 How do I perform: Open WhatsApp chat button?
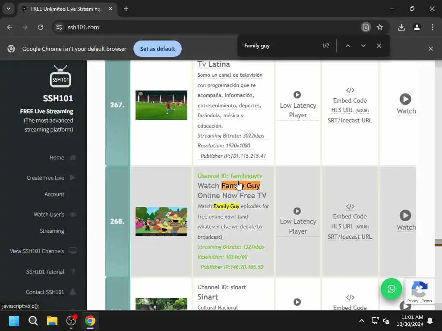coord(391,289)
